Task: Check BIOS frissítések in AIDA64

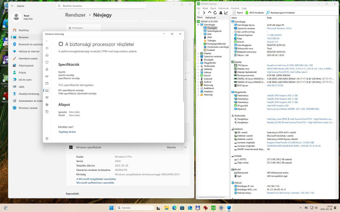Action: pos(254,13)
